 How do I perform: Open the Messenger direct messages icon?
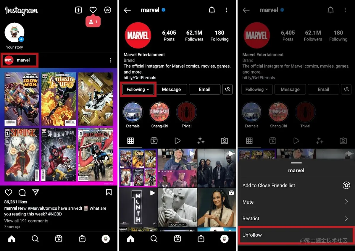point(108,10)
